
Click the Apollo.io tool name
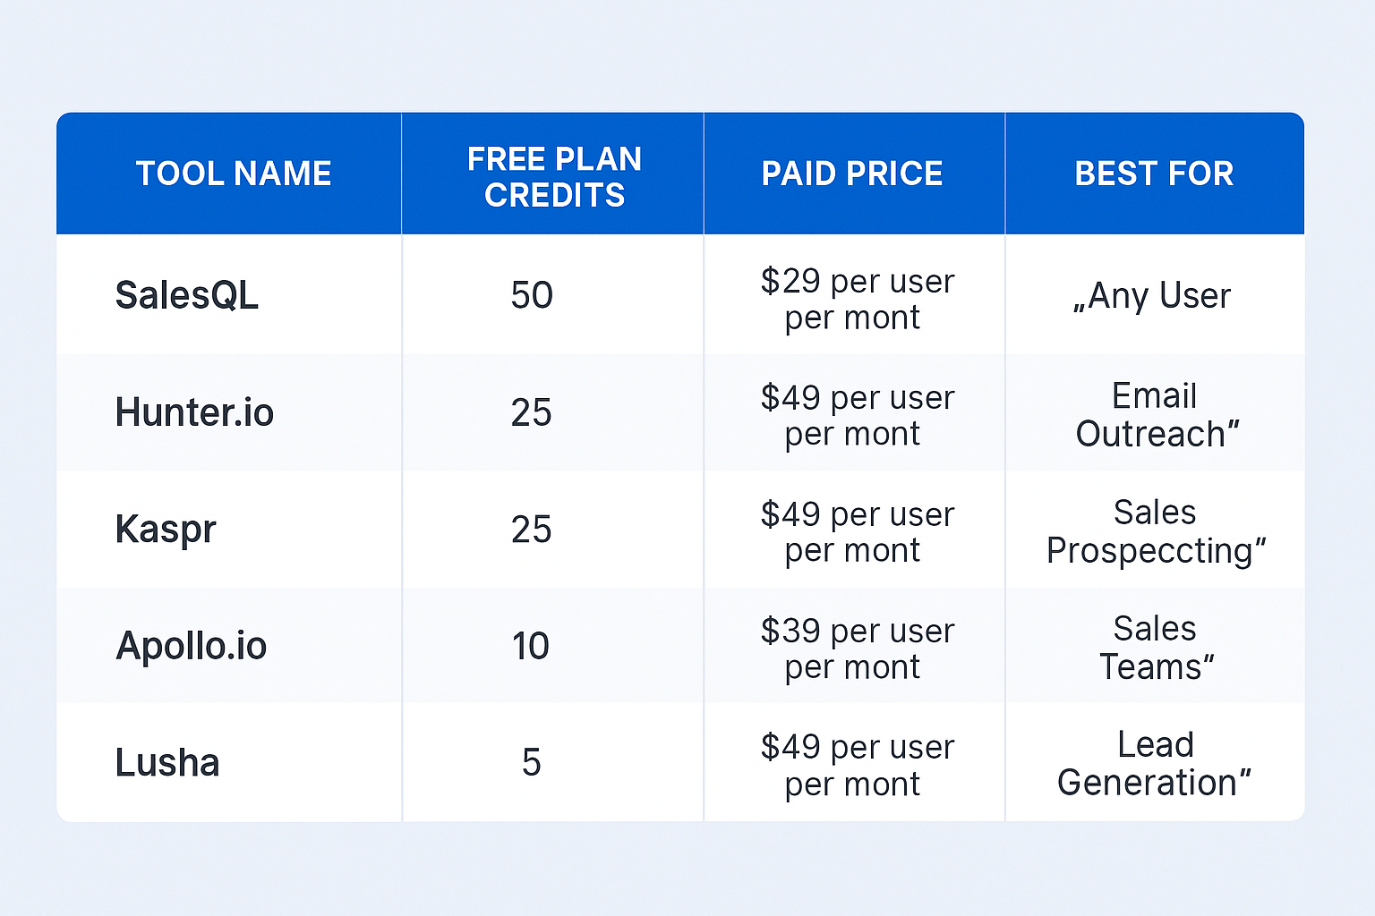pyautogui.click(x=192, y=646)
